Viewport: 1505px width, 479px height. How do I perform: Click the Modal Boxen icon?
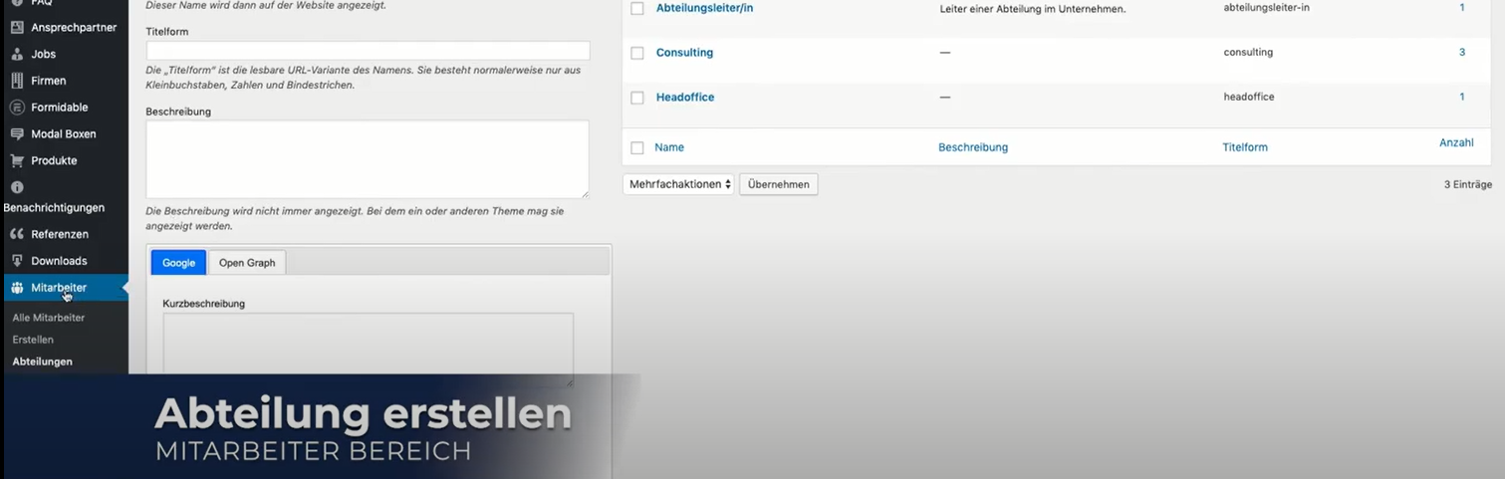[17, 134]
